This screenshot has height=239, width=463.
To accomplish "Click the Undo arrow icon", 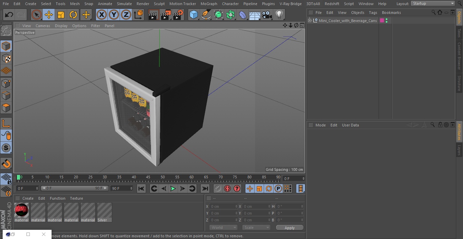I will pyautogui.click(x=9, y=15).
